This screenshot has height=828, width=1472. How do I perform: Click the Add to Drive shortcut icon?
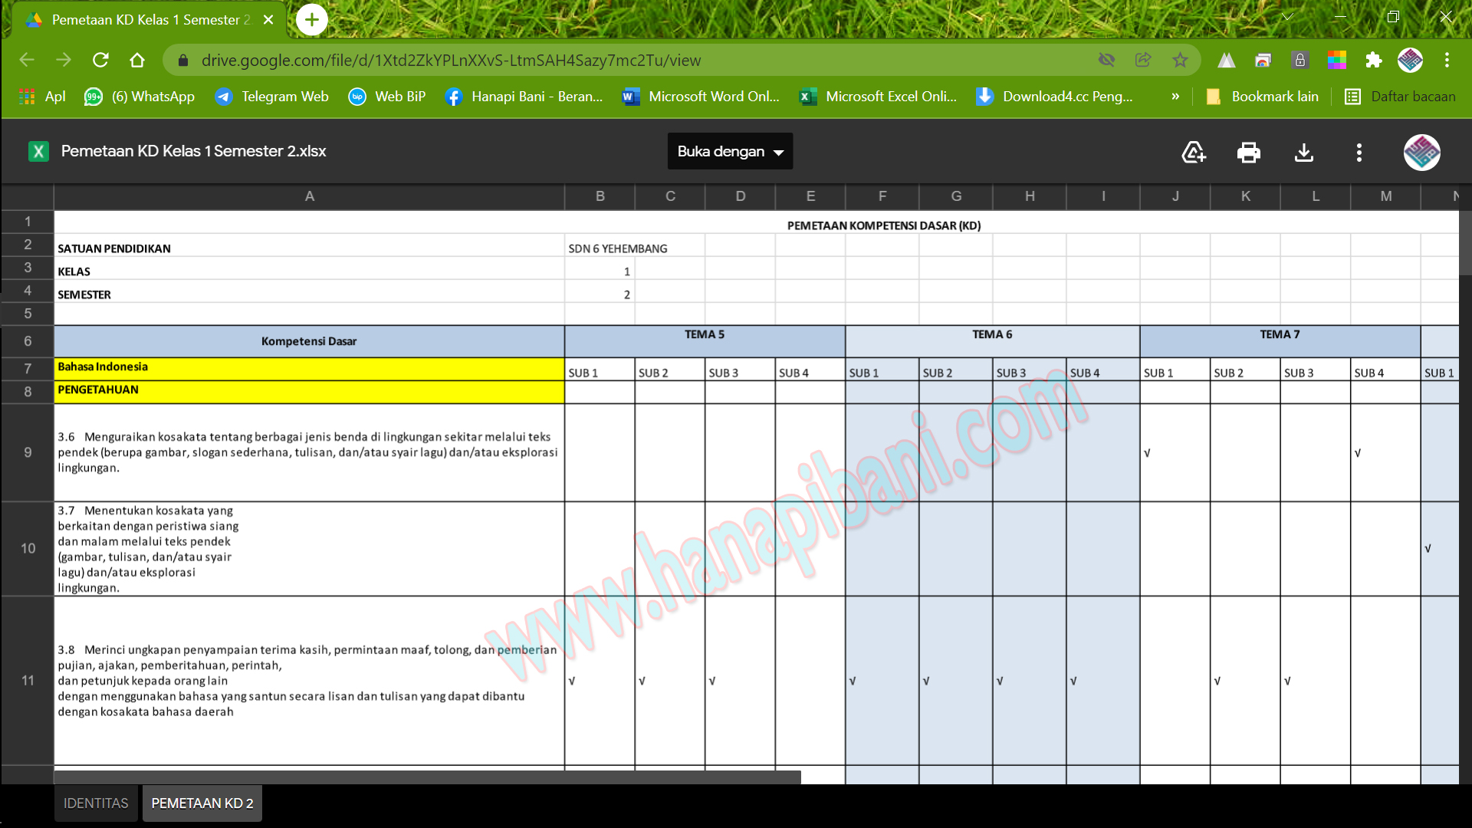(x=1194, y=152)
